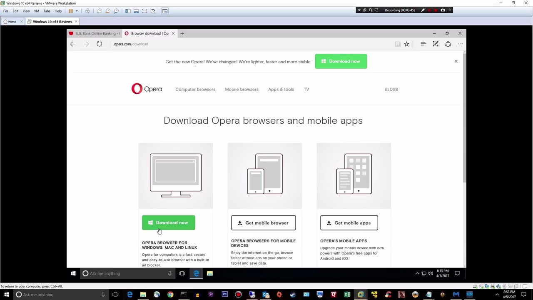Click the opera.com address bar
533x300 pixels.
tap(250, 44)
